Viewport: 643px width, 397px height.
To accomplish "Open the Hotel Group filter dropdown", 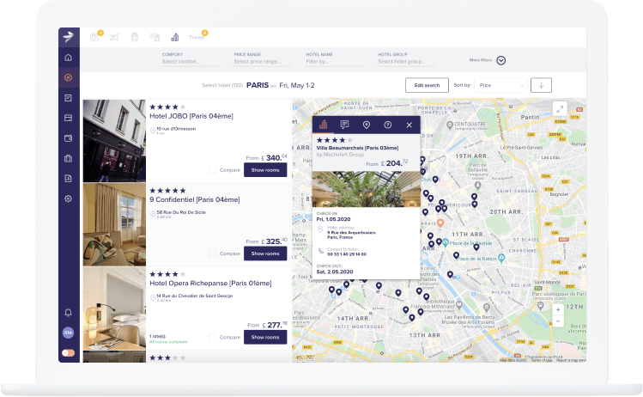I will click(x=406, y=62).
